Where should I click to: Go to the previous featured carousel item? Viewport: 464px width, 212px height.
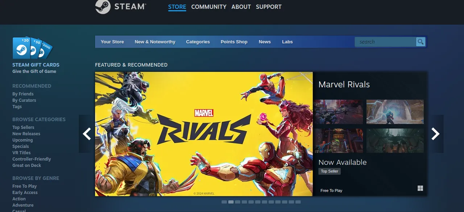point(87,134)
